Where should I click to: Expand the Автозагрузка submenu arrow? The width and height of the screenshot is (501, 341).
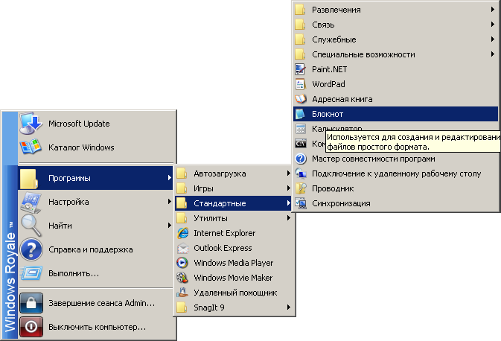click(288, 173)
